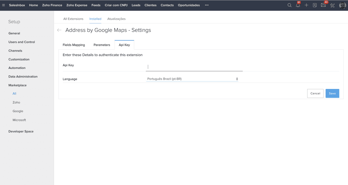Click the Cancel button
This screenshot has width=348, height=185.
click(x=315, y=93)
